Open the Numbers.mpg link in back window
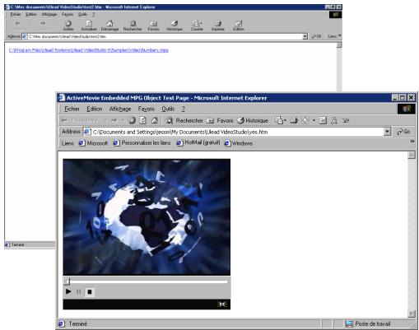 click(88, 50)
